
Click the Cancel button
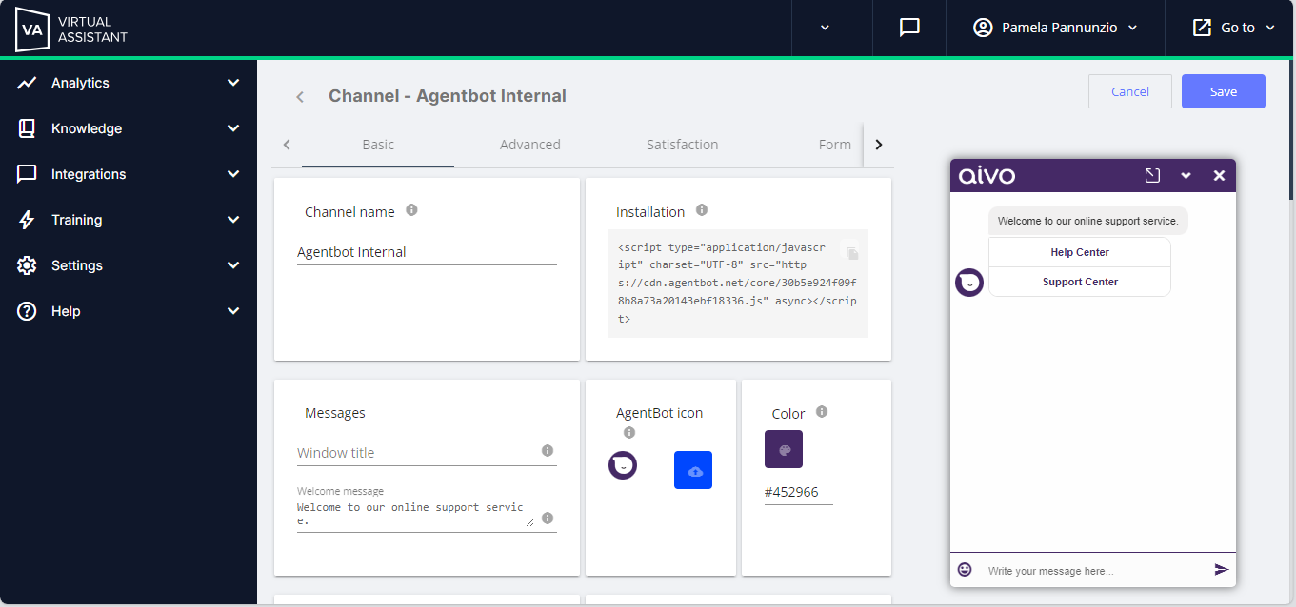[x=1129, y=91]
